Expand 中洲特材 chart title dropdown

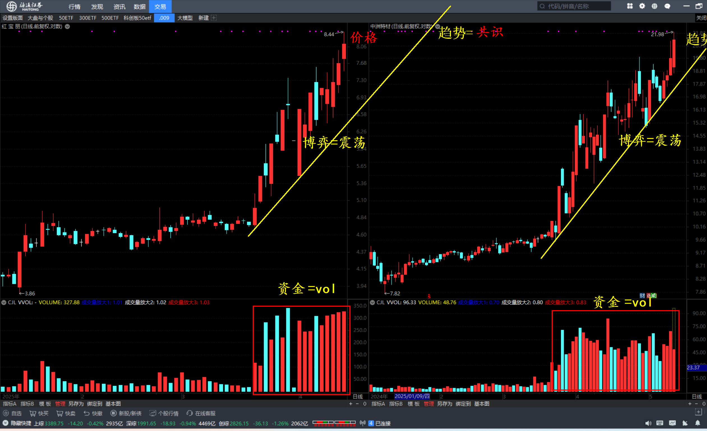(x=438, y=26)
